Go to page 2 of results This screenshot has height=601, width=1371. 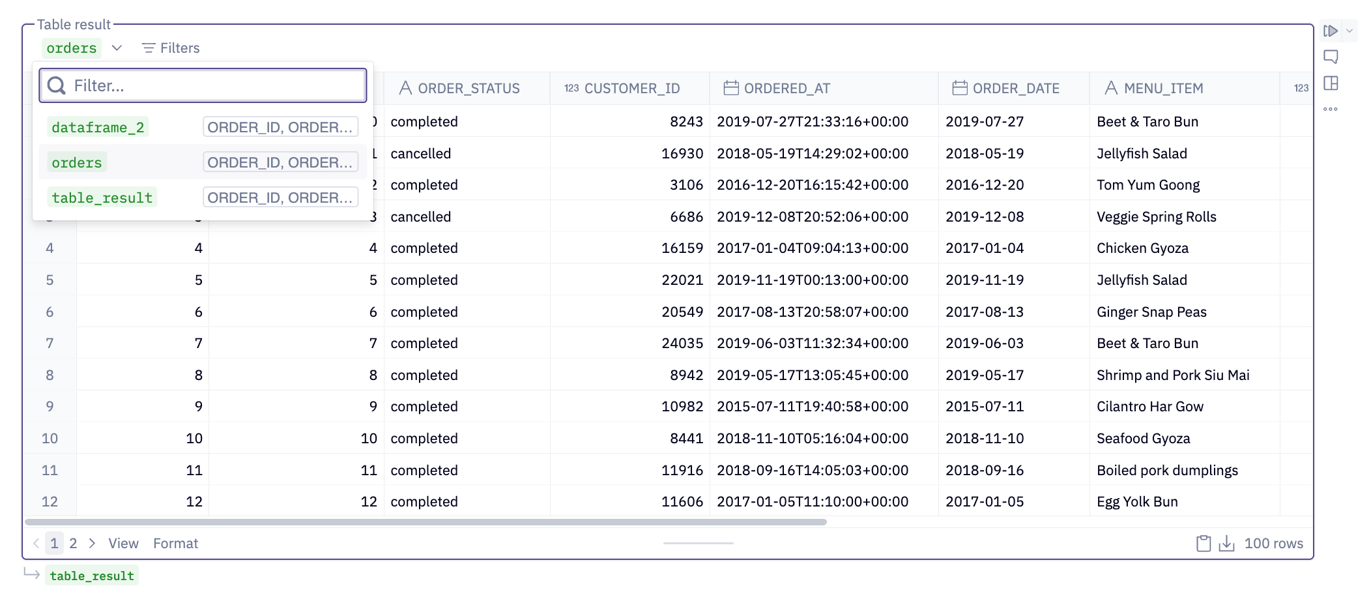coord(74,544)
